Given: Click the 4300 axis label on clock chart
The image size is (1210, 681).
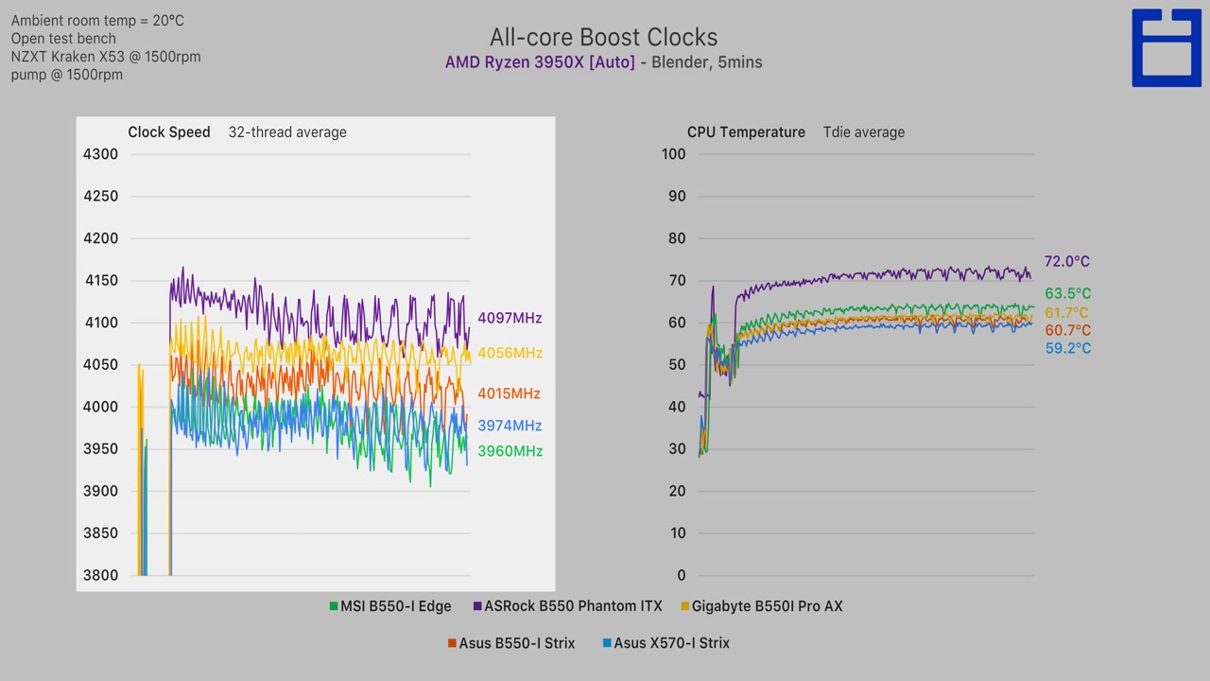Looking at the screenshot, I should pos(101,154).
